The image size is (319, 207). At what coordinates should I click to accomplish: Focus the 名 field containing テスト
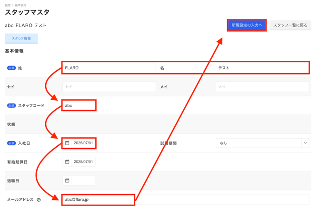pos(262,68)
